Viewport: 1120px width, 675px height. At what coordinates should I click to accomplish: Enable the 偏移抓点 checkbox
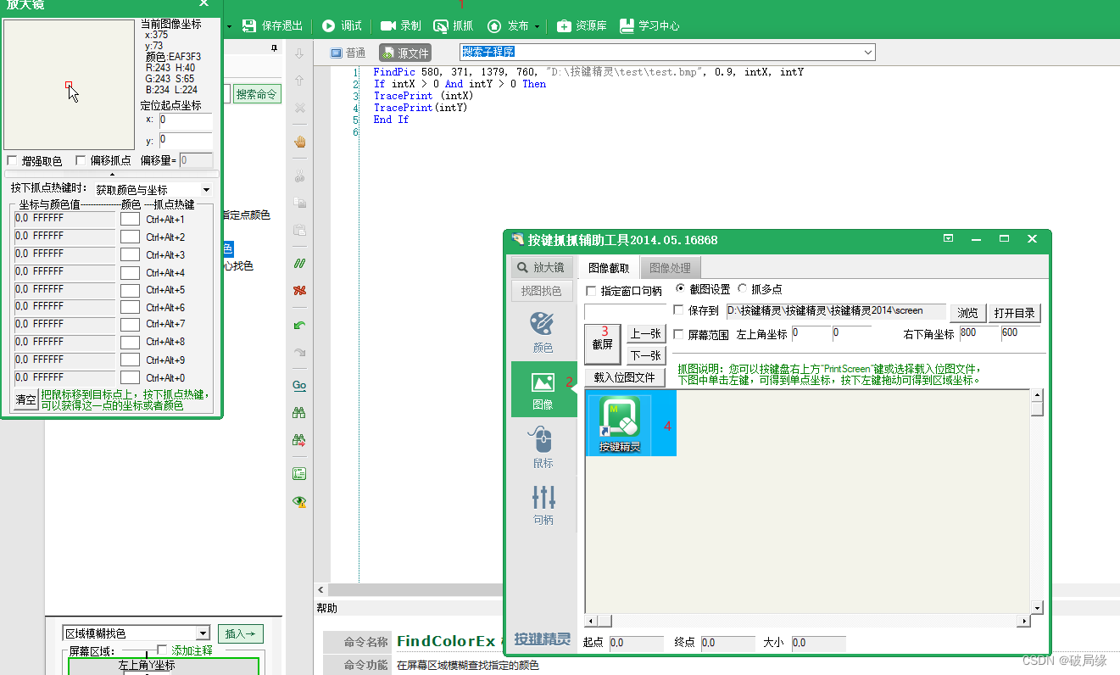tap(81, 160)
